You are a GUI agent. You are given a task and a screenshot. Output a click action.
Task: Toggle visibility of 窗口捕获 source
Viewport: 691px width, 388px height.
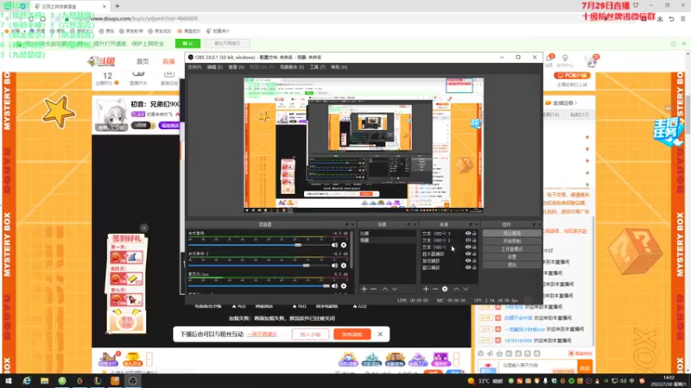click(x=468, y=267)
